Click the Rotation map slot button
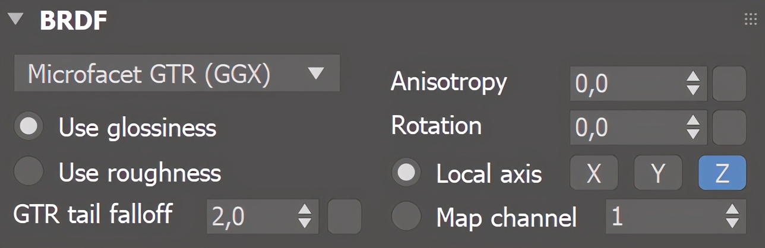The image size is (765, 248). [x=729, y=128]
